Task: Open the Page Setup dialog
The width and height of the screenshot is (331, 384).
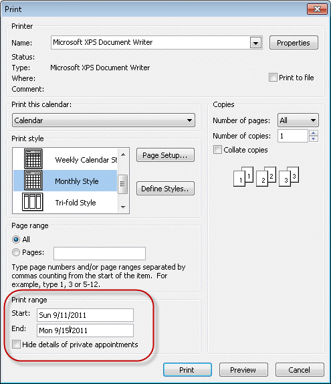Action: (166, 155)
